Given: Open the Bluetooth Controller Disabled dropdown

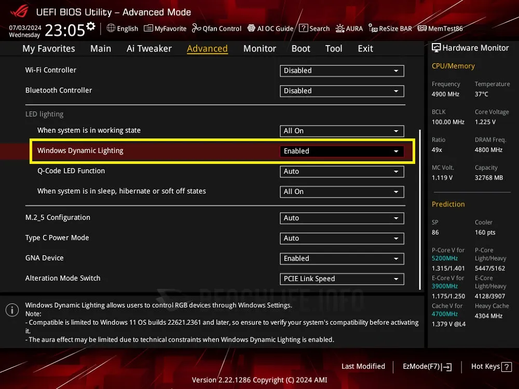Looking at the screenshot, I should pyautogui.click(x=342, y=91).
